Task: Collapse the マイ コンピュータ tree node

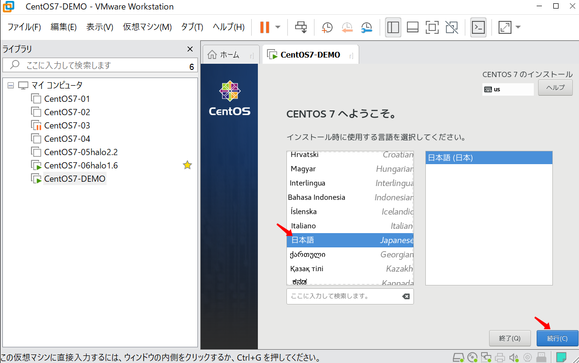Action: (x=11, y=86)
